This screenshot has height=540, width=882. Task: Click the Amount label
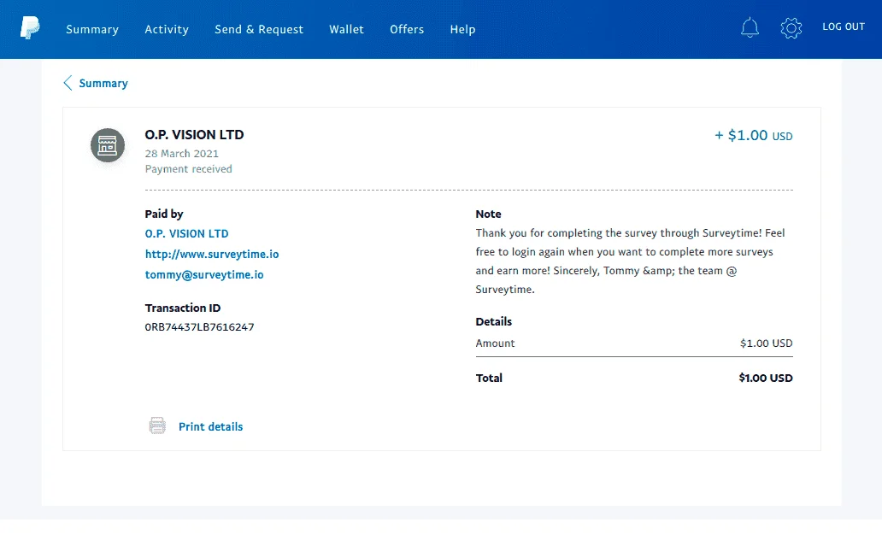pos(495,343)
